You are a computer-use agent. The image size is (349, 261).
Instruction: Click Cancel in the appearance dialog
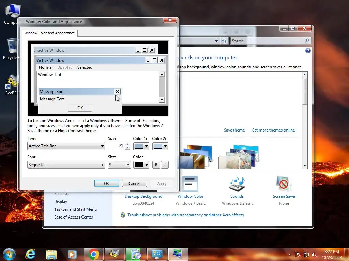pos(134,183)
